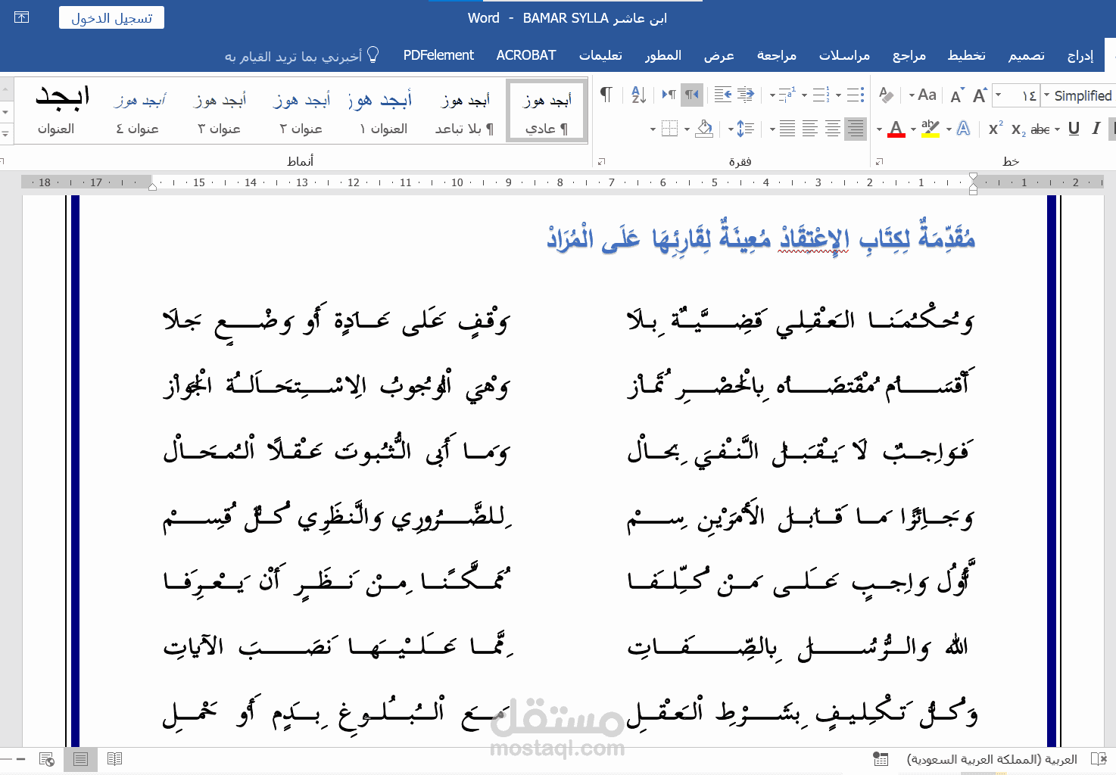Open the مراسلات ribbon tab
Image resolution: width=1116 pixels, height=775 pixels.
coord(844,55)
